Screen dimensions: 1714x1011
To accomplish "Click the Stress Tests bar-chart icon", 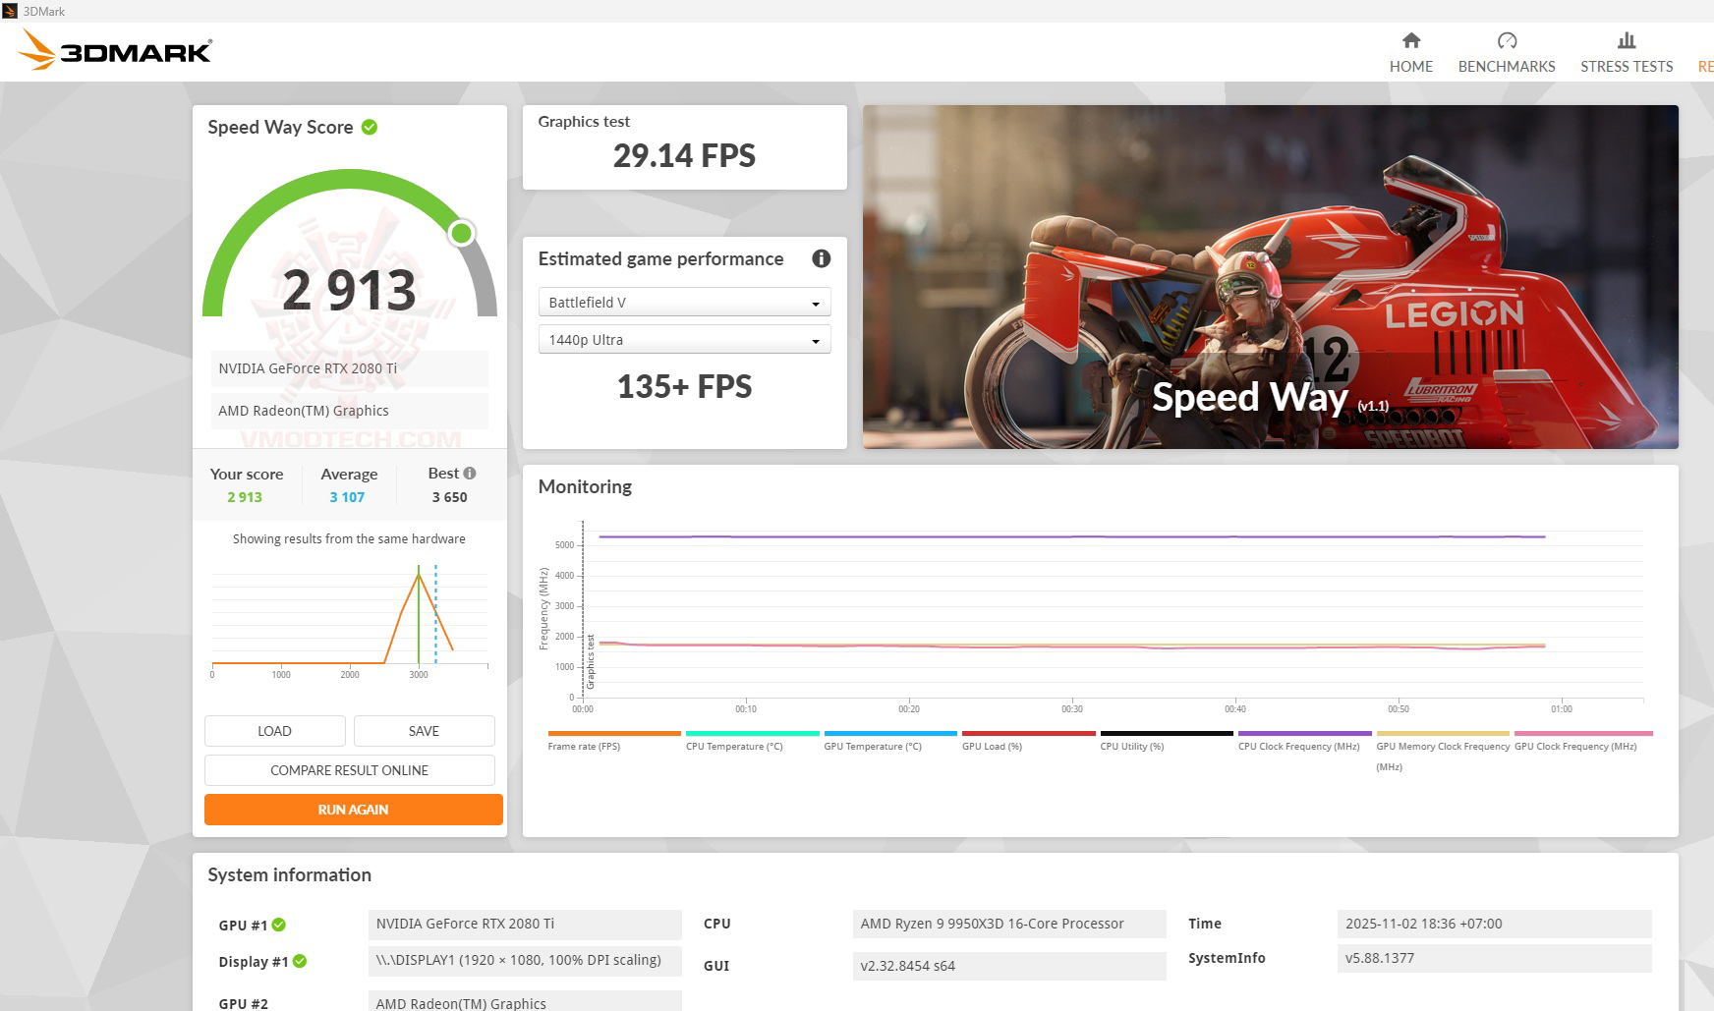I will pyautogui.click(x=1626, y=41).
